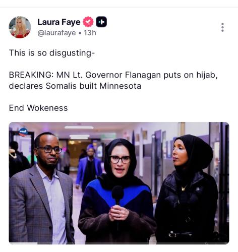Screen dimensions: 238x252
Task: Click the man in gray blazer in photo
Action: click(42, 188)
